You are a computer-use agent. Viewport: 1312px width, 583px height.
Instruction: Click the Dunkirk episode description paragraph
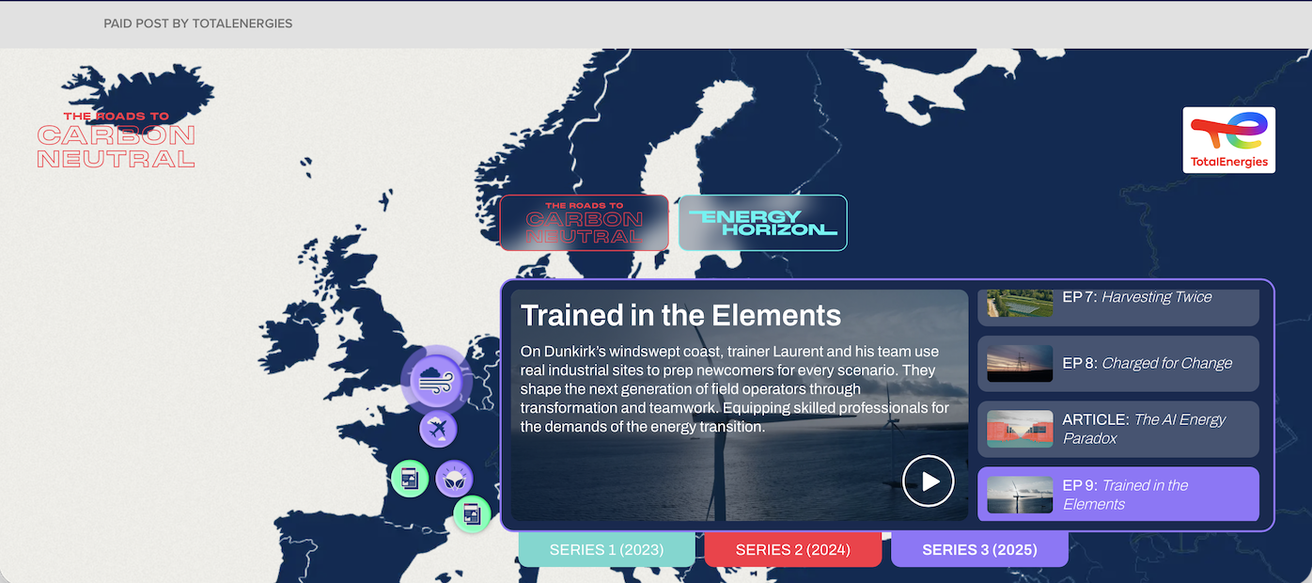coord(735,389)
